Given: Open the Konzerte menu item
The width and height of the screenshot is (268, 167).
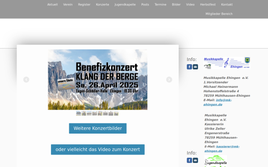Looking at the screenshot, I should [102, 4].
